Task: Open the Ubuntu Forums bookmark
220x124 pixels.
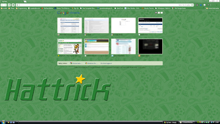Action: point(148,8)
